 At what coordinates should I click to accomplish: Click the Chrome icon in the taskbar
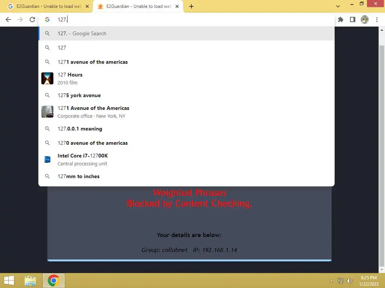point(53,280)
